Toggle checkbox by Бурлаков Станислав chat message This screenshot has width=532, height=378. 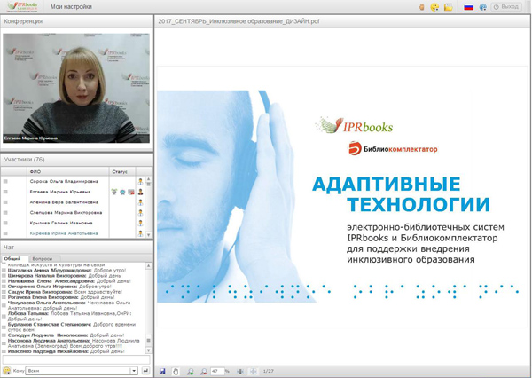click(4, 327)
